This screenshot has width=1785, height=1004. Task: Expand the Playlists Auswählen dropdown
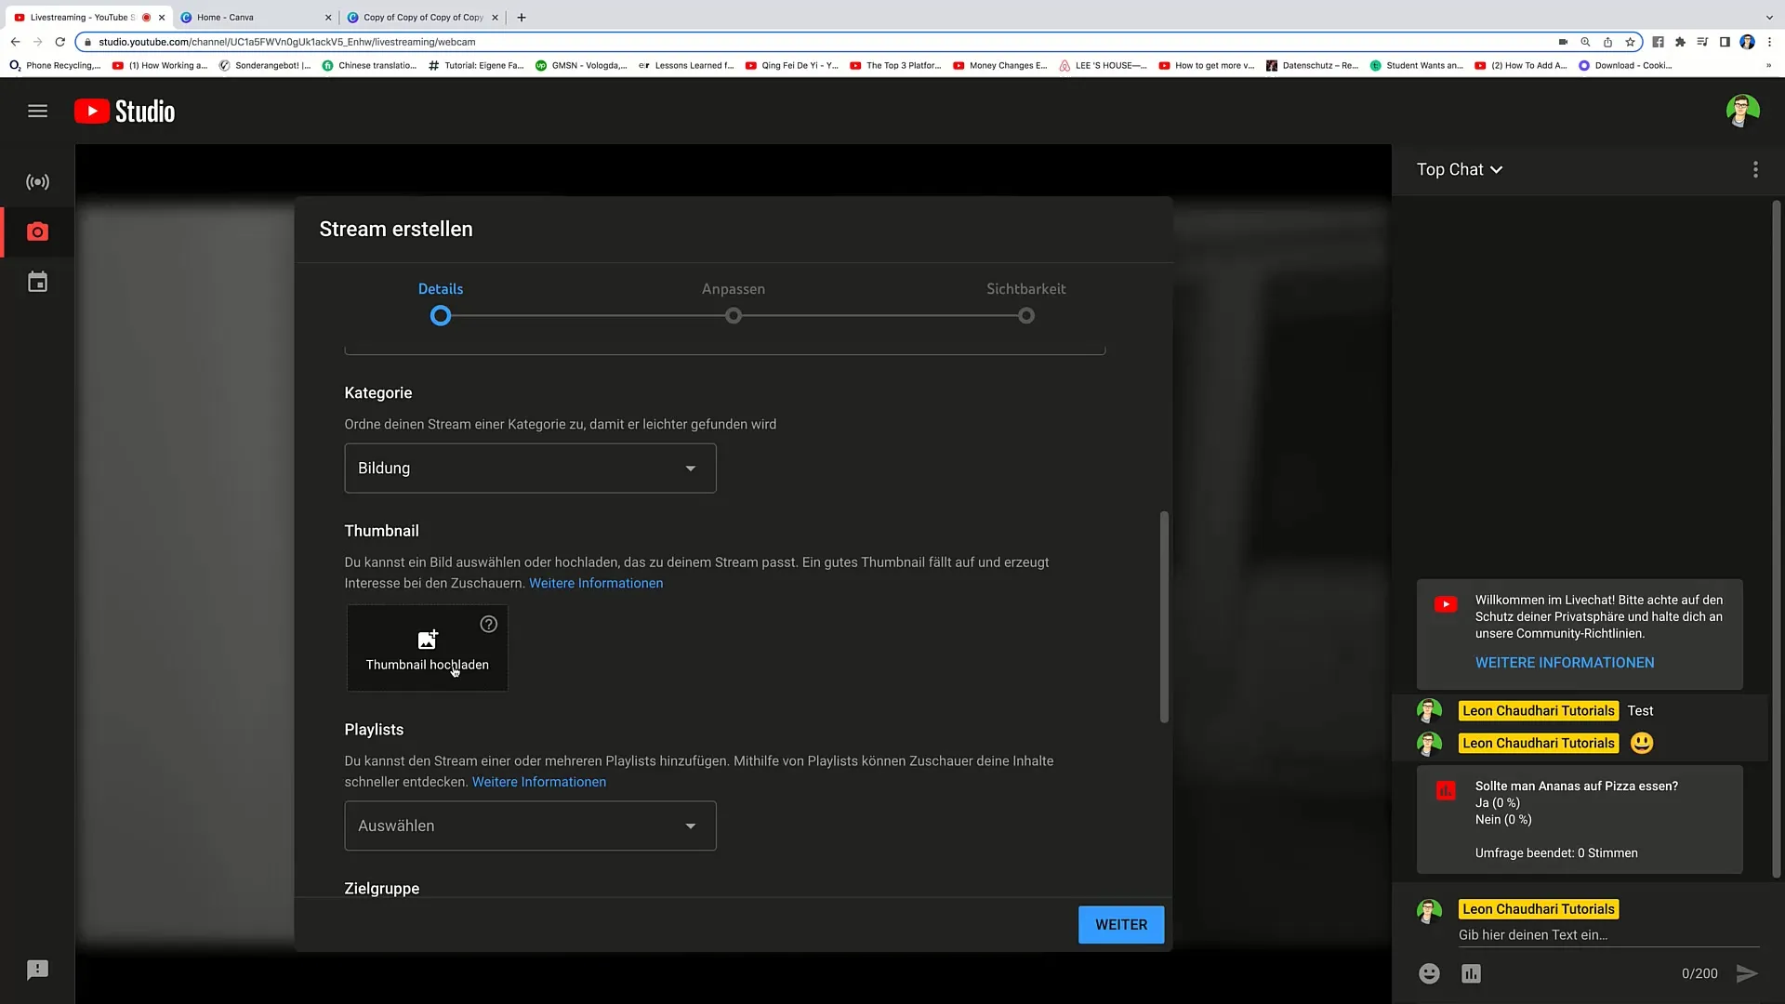point(528,825)
